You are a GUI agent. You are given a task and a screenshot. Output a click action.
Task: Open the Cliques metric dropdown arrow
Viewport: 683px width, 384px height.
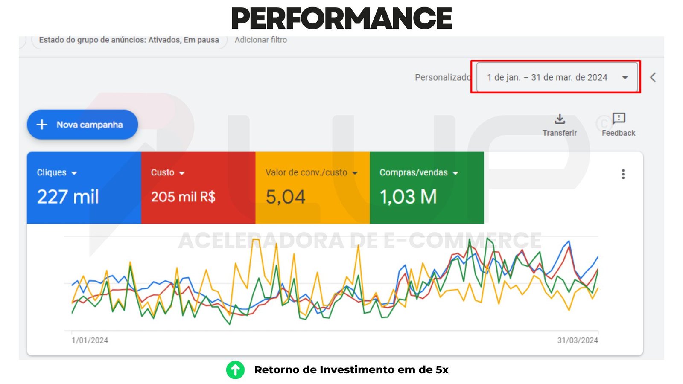coord(74,173)
